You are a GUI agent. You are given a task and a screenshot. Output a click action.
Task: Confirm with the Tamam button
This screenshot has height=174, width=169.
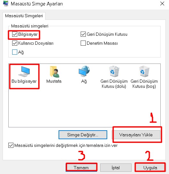pyautogui.click(x=81, y=168)
